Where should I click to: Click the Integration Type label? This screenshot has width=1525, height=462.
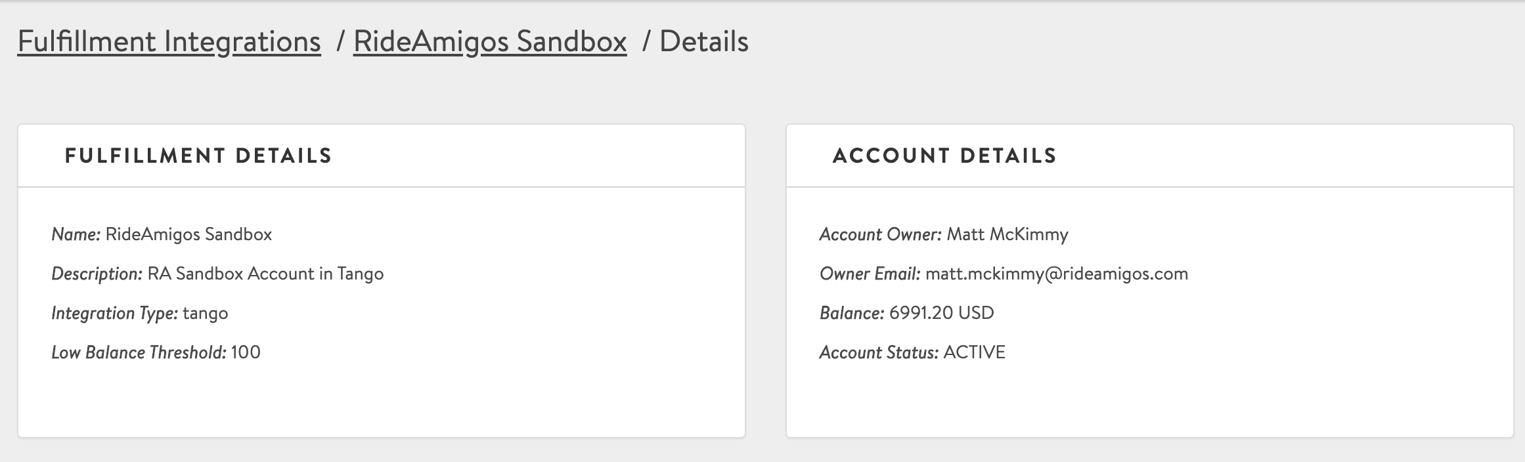(114, 313)
